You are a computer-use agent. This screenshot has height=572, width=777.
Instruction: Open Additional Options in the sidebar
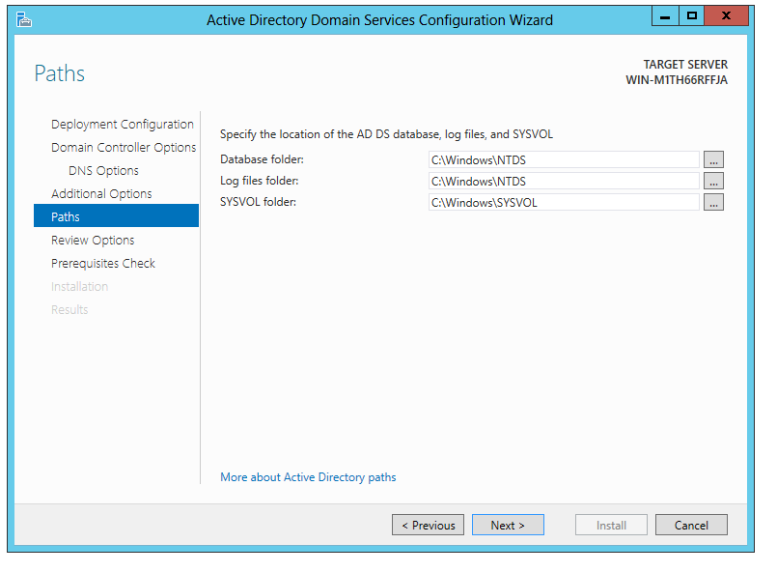101,194
